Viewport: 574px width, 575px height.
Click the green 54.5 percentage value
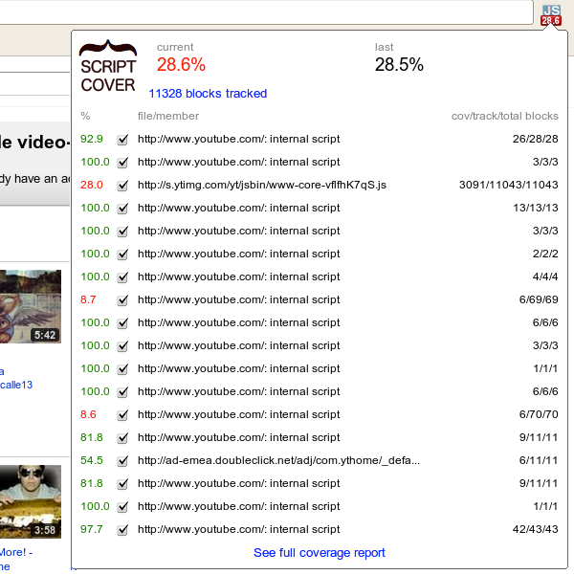click(91, 460)
